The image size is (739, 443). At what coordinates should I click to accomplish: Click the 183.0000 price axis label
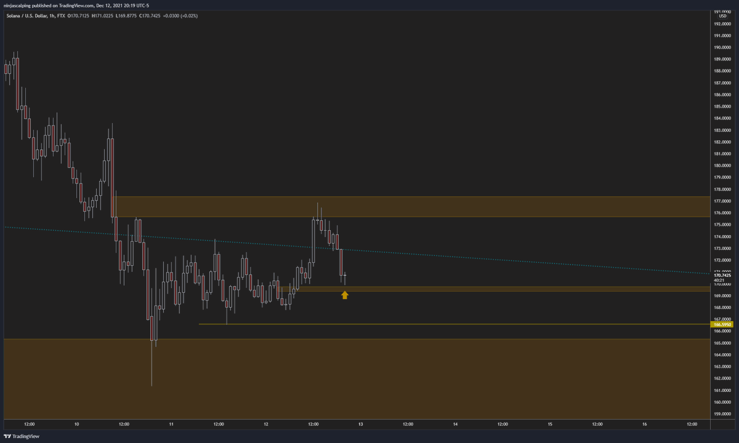pyautogui.click(x=722, y=130)
